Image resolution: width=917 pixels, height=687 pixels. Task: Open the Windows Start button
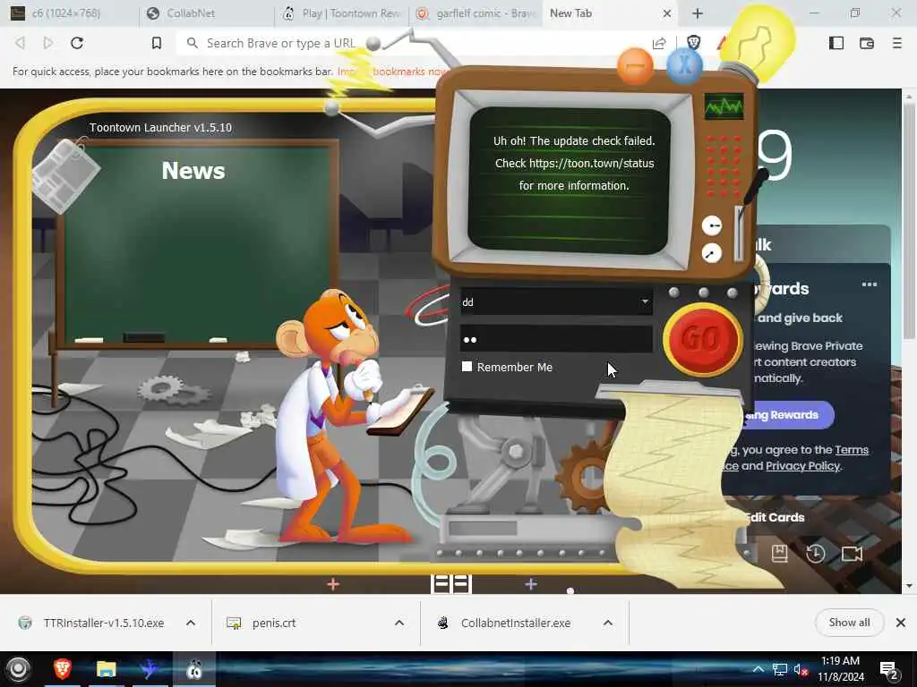[x=18, y=669]
